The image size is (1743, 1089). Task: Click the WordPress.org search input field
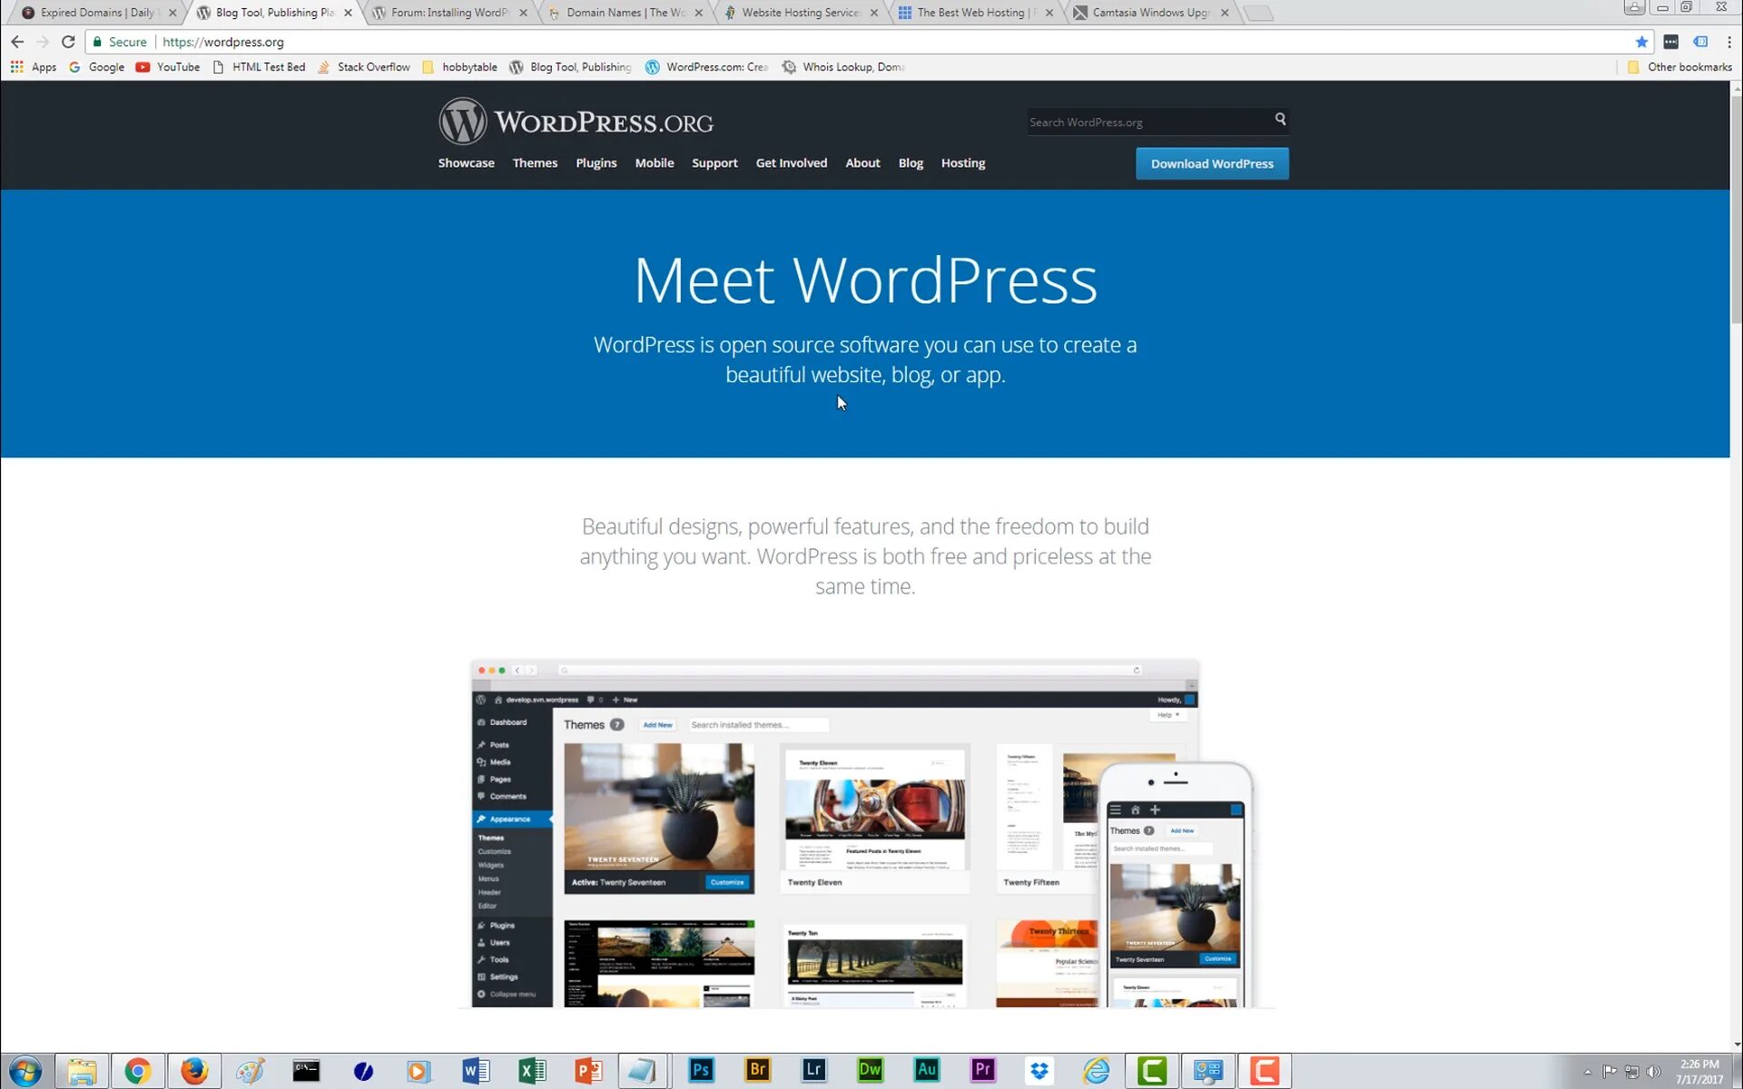coord(1146,122)
